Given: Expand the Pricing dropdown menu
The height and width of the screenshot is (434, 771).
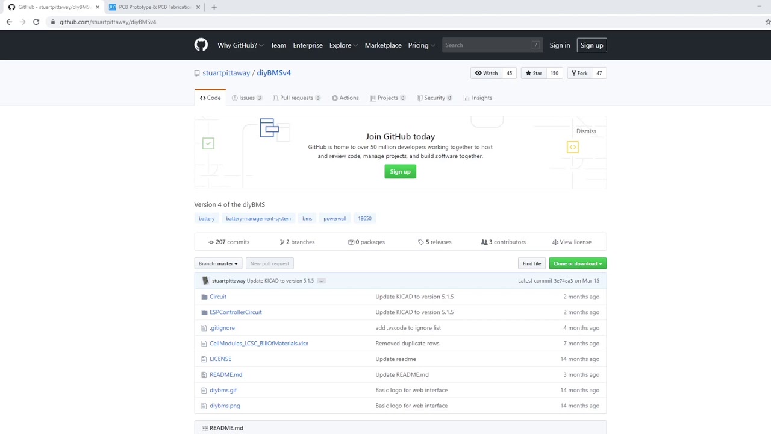Looking at the screenshot, I should click(422, 45).
